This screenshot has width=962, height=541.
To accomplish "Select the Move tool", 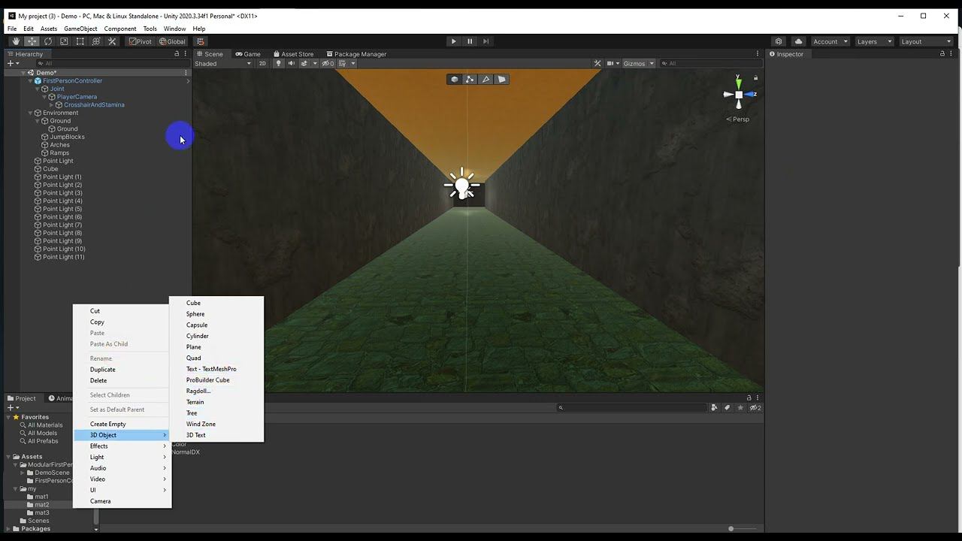I will click(x=32, y=41).
